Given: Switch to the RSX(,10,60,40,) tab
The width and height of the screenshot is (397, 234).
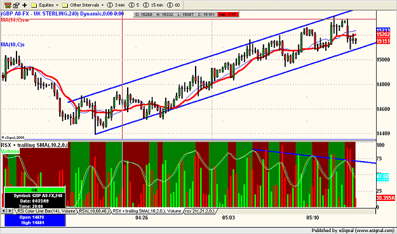Looking at the screenshot, I should tap(95, 211).
